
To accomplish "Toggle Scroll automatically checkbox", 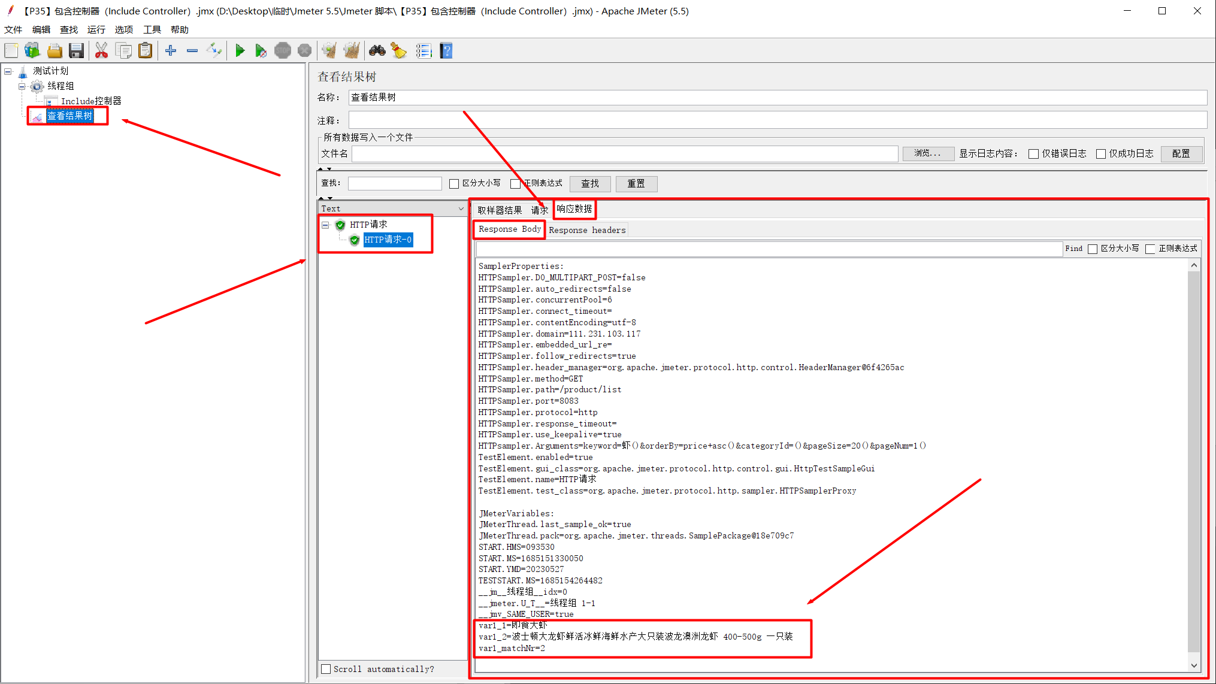I will click(x=326, y=669).
